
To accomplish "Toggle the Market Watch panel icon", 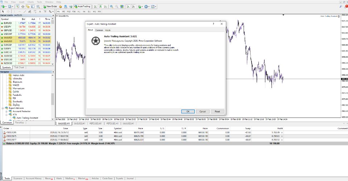I will 17,7.
